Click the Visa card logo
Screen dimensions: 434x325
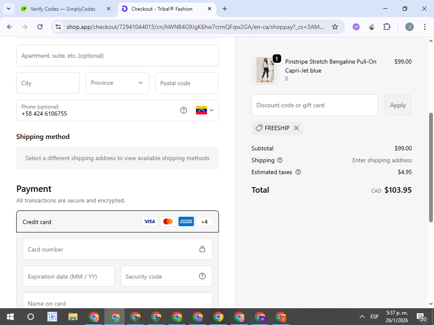click(x=150, y=222)
